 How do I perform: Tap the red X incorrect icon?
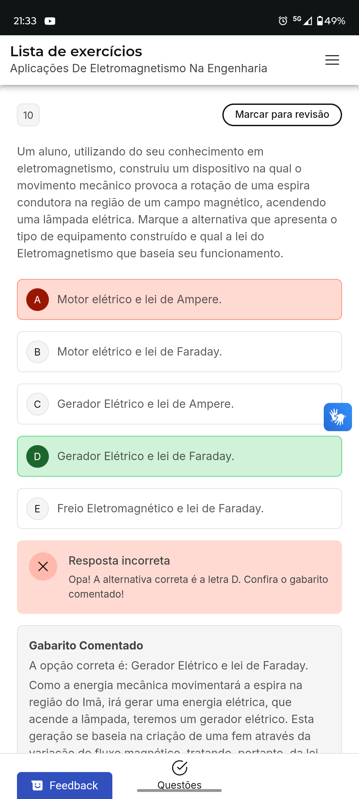tap(43, 566)
